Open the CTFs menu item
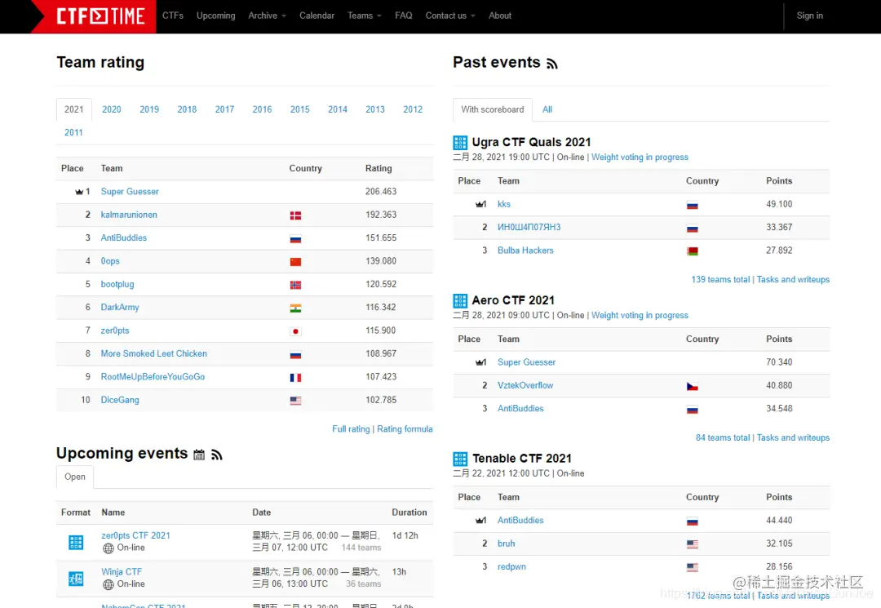 pos(172,16)
